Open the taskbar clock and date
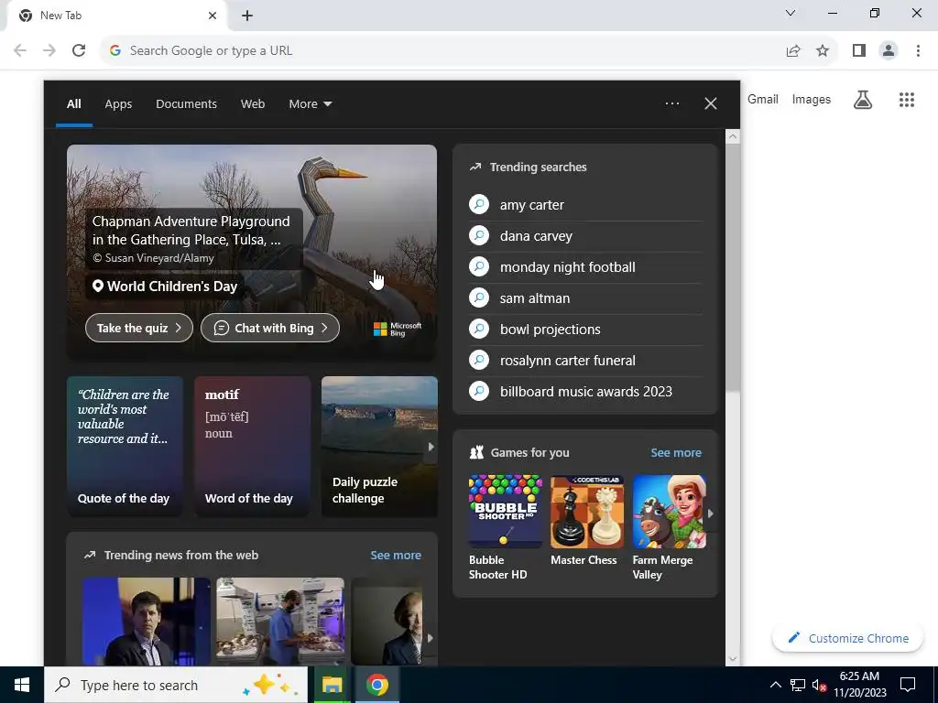This screenshot has width=938, height=703. coord(859,685)
